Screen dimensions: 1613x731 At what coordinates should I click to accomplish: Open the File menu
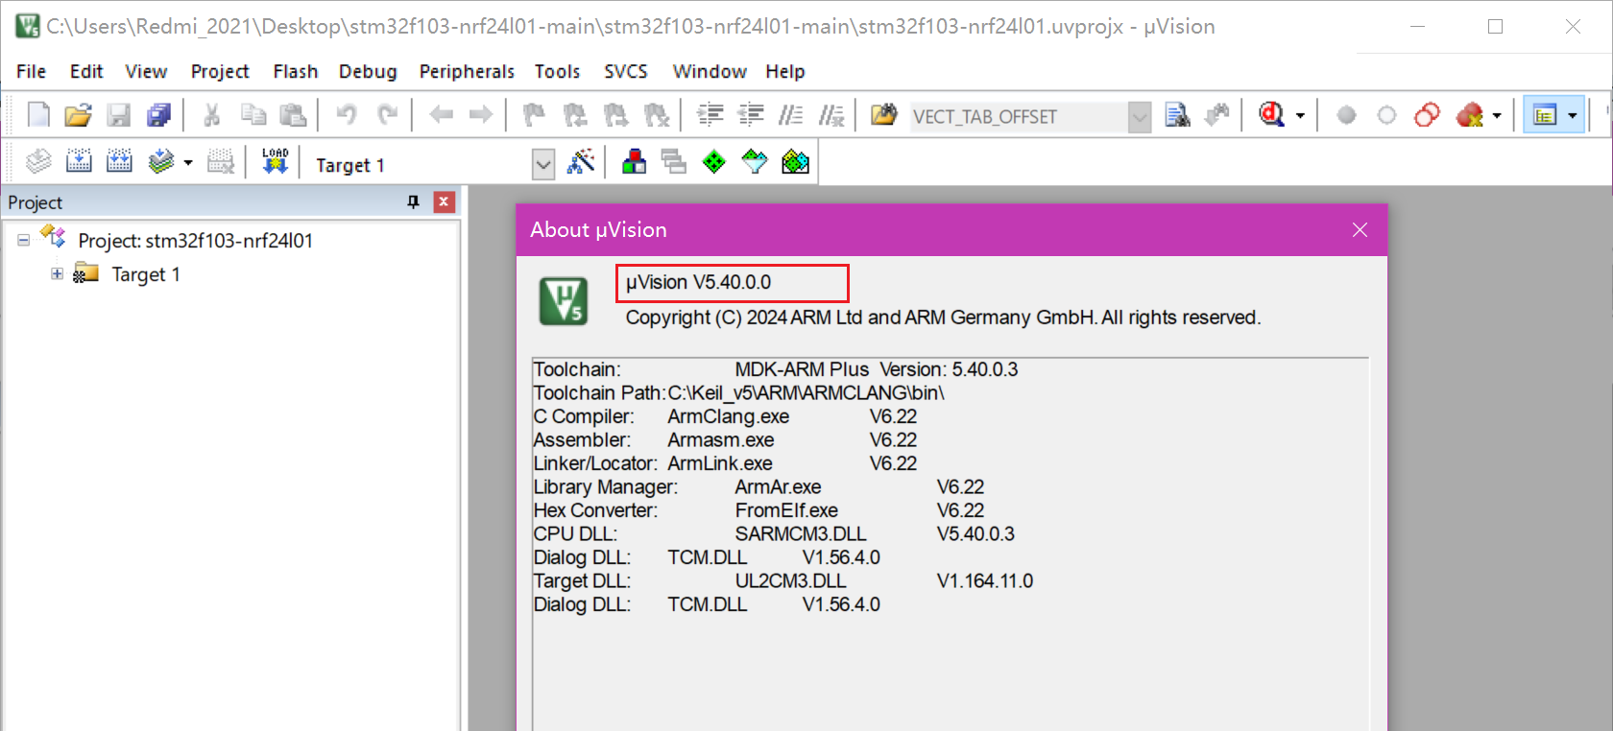coord(31,71)
